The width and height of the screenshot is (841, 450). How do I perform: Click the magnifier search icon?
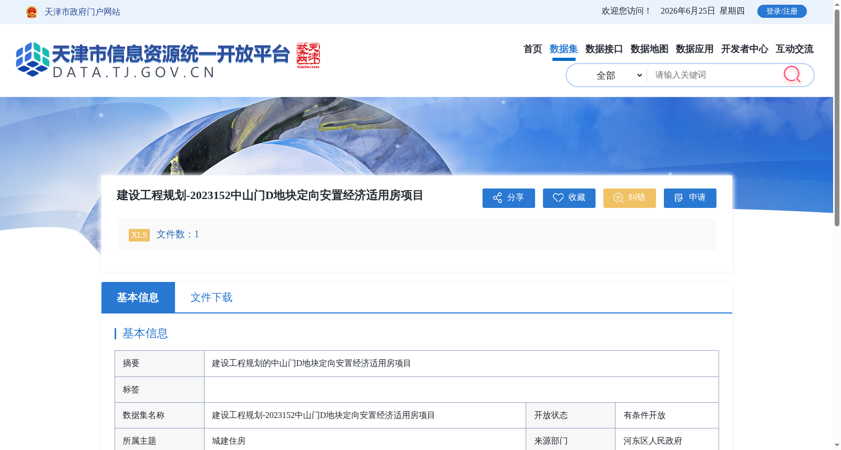(792, 75)
